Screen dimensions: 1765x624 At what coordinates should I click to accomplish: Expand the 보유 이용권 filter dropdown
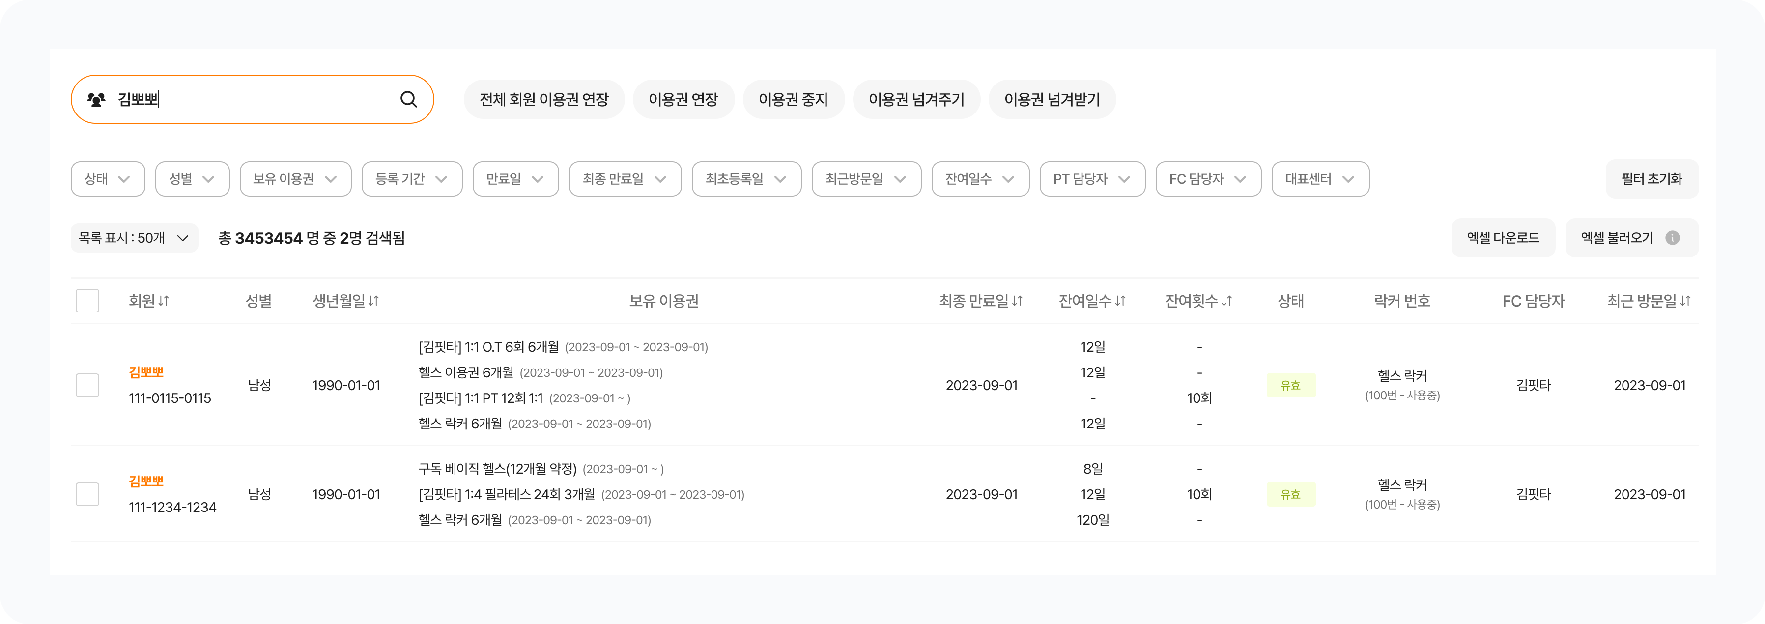click(295, 179)
